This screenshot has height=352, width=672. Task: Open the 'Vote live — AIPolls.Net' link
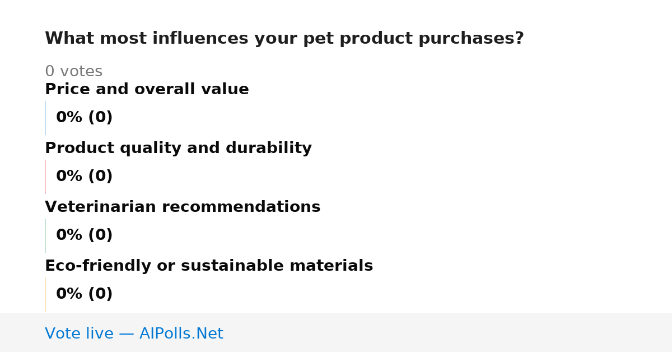click(x=134, y=334)
